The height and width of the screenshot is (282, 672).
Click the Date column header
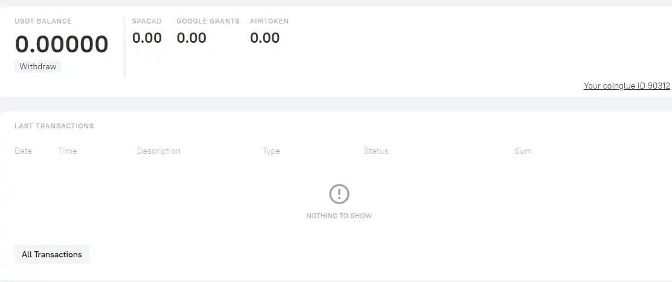click(x=23, y=151)
